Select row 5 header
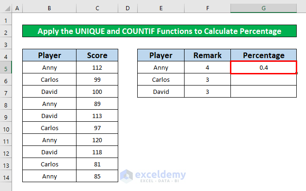The image size is (306, 191). (x=6, y=67)
